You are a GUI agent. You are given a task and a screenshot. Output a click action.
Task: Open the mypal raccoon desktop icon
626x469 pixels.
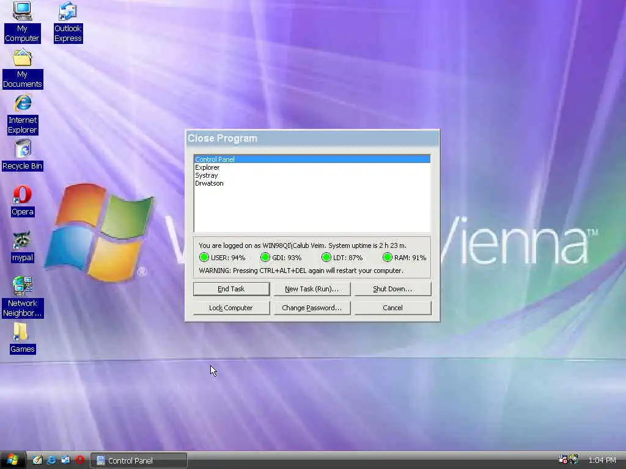point(23,247)
